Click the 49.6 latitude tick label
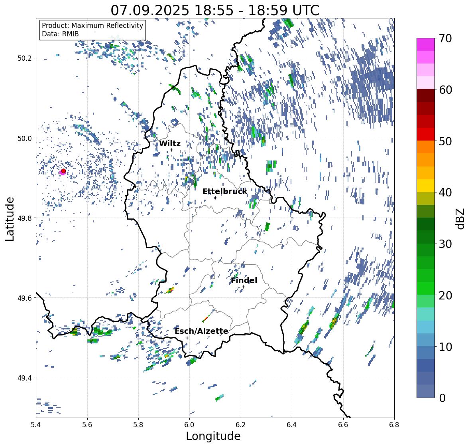 25,298
